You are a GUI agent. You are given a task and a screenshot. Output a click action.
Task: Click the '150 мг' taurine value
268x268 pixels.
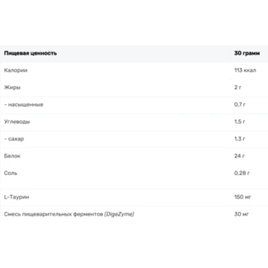pyautogui.click(x=243, y=197)
